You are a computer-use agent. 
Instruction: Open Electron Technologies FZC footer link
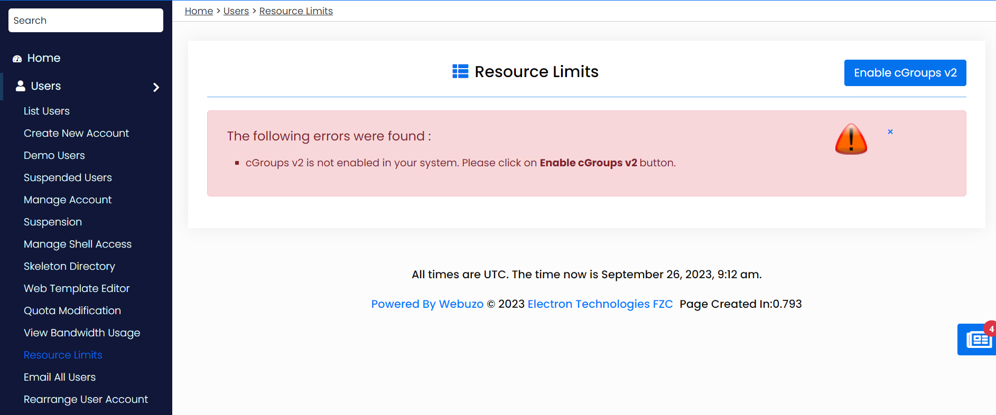pos(600,304)
